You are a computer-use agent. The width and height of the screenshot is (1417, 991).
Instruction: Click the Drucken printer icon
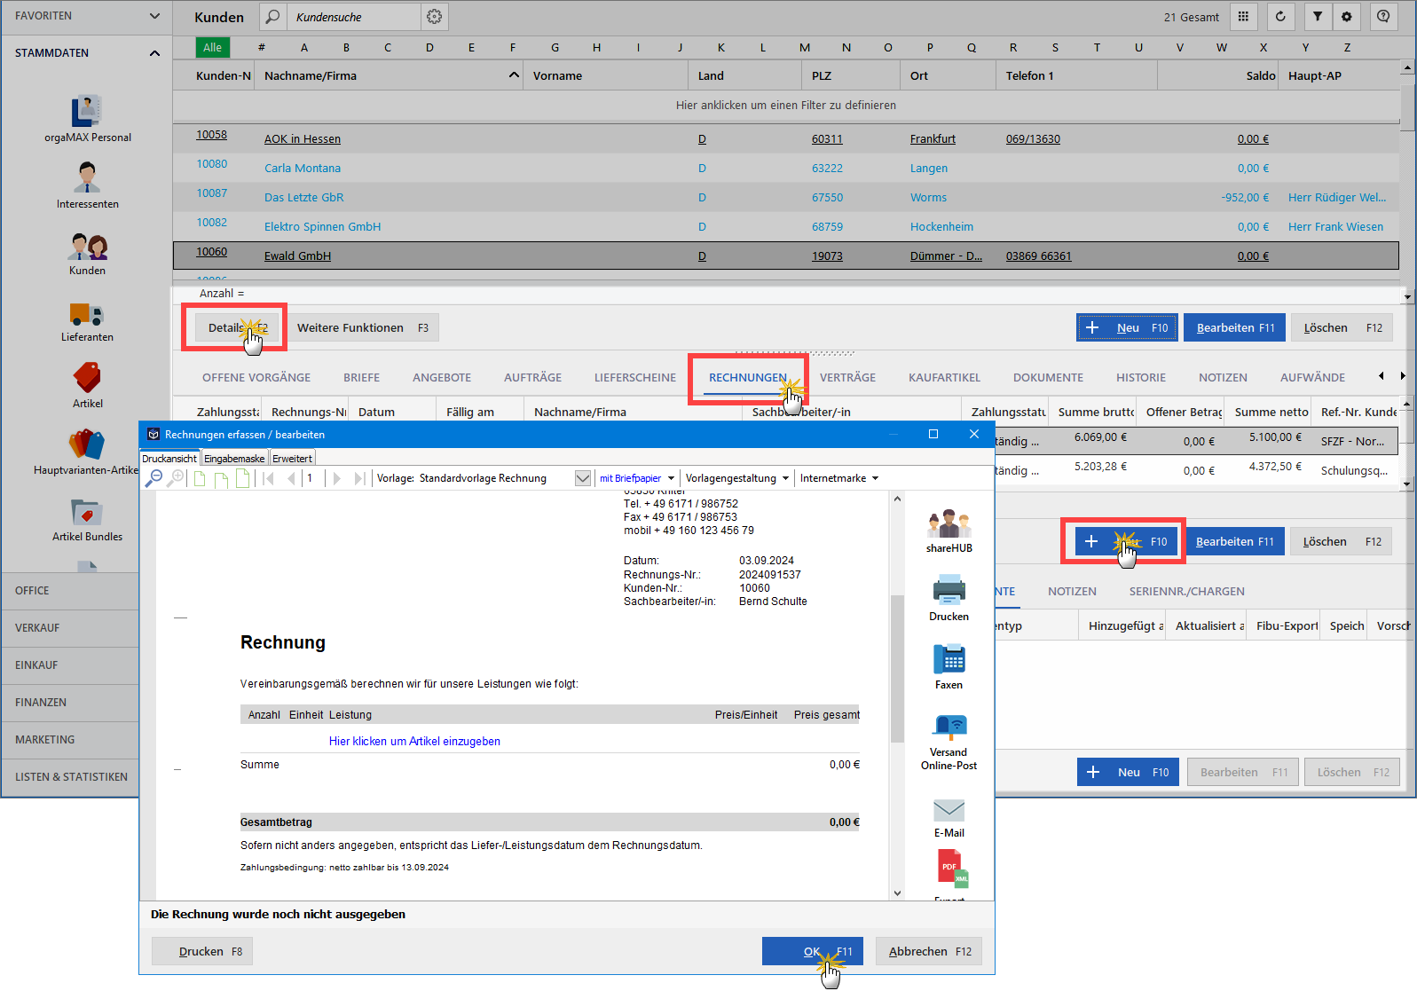pos(949,598)
